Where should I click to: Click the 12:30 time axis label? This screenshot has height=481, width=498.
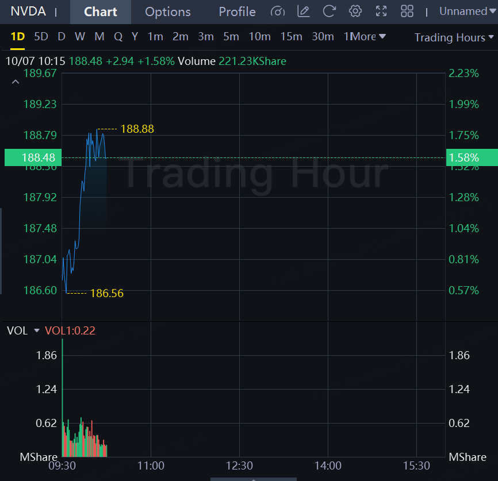click(239, 465)
